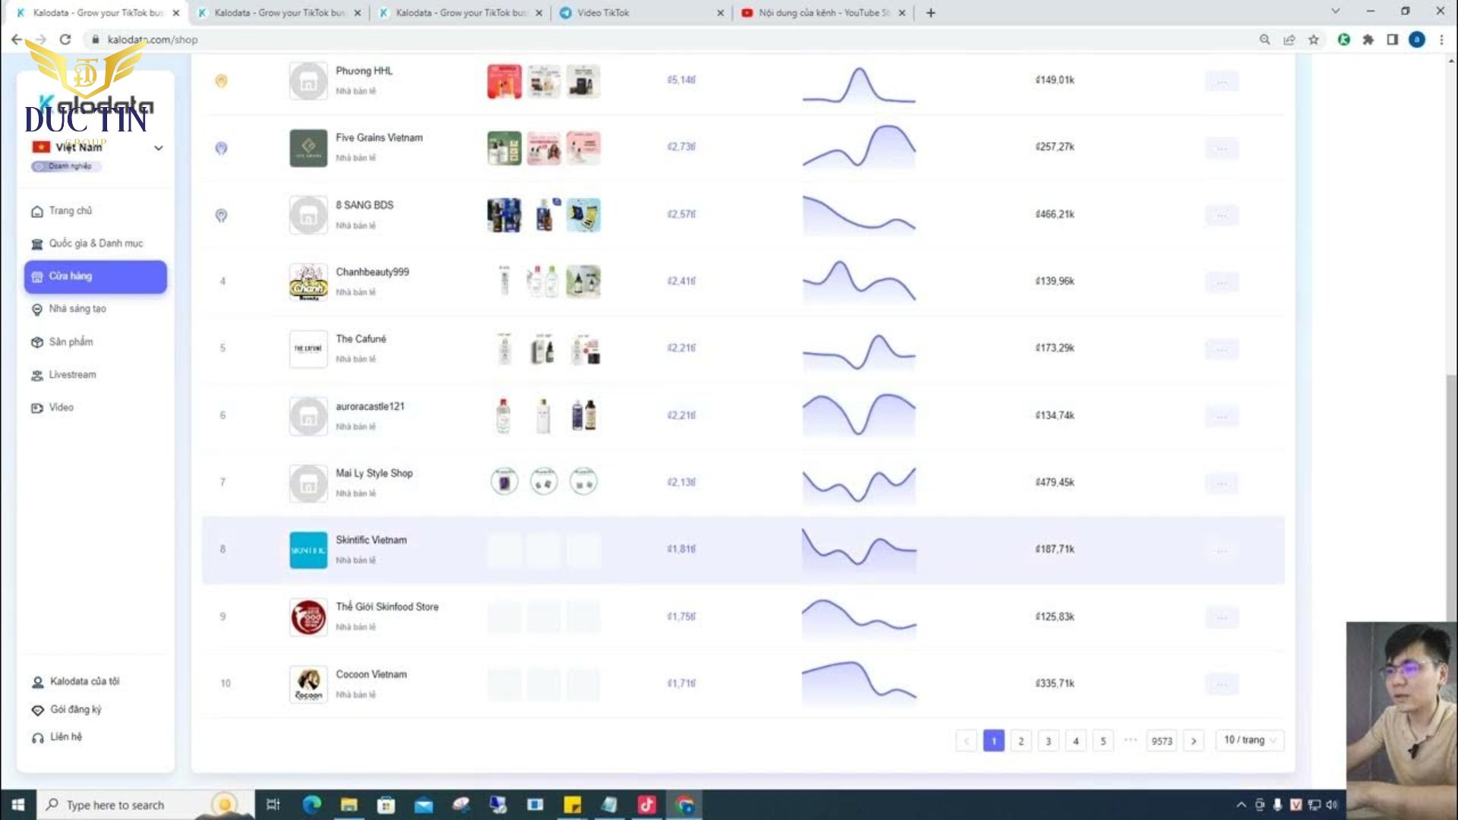Click Five Grains Vietnam shop logo
Viewport: 1458px width, 820px height.
pyautogui.click(x=308, y=147)
